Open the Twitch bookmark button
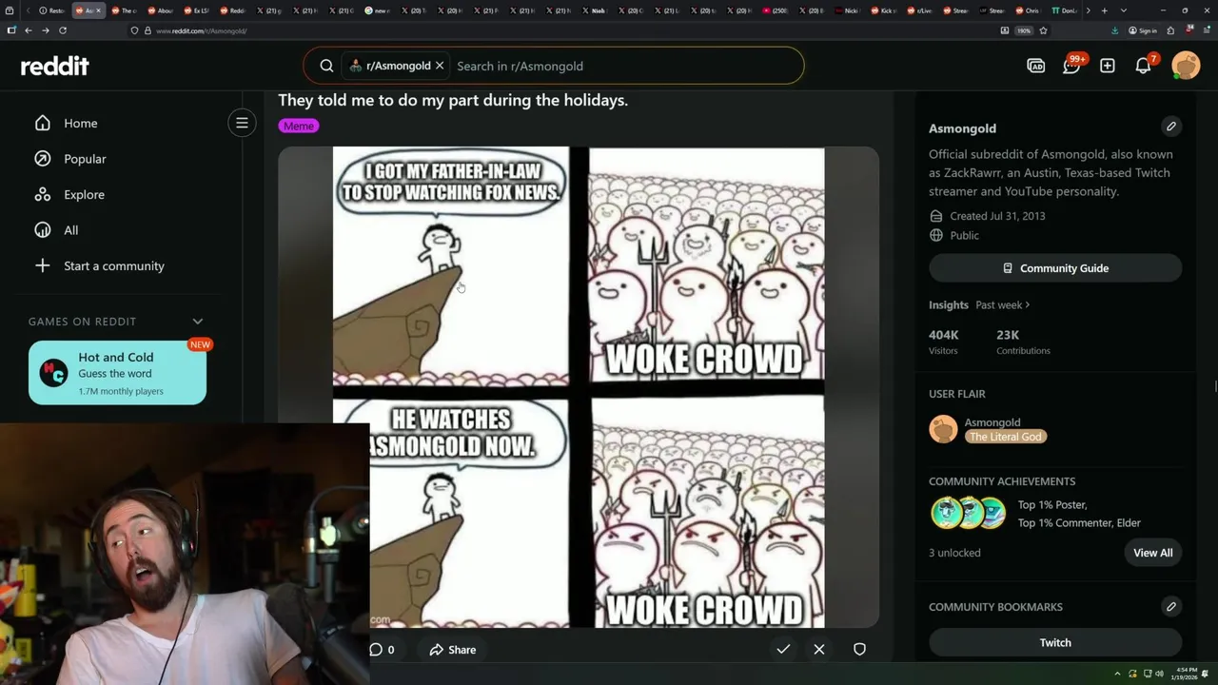The height and width of the screenshot is (685, 1218). (1055, 642)
